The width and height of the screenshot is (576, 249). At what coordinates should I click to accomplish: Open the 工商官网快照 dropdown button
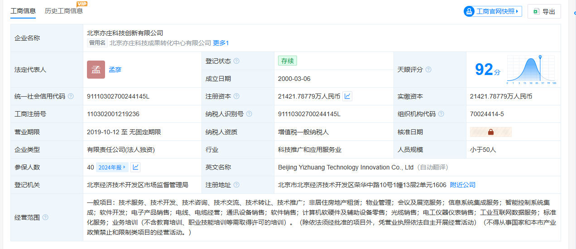pyautogui.click(x=492, y=11)
